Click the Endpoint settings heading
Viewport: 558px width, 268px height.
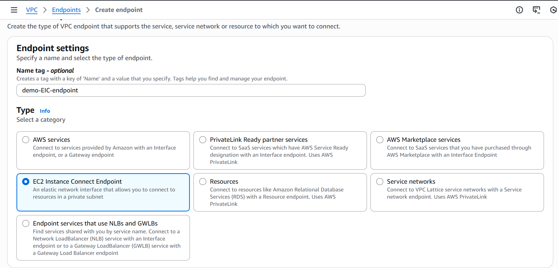tap(53, 48)
